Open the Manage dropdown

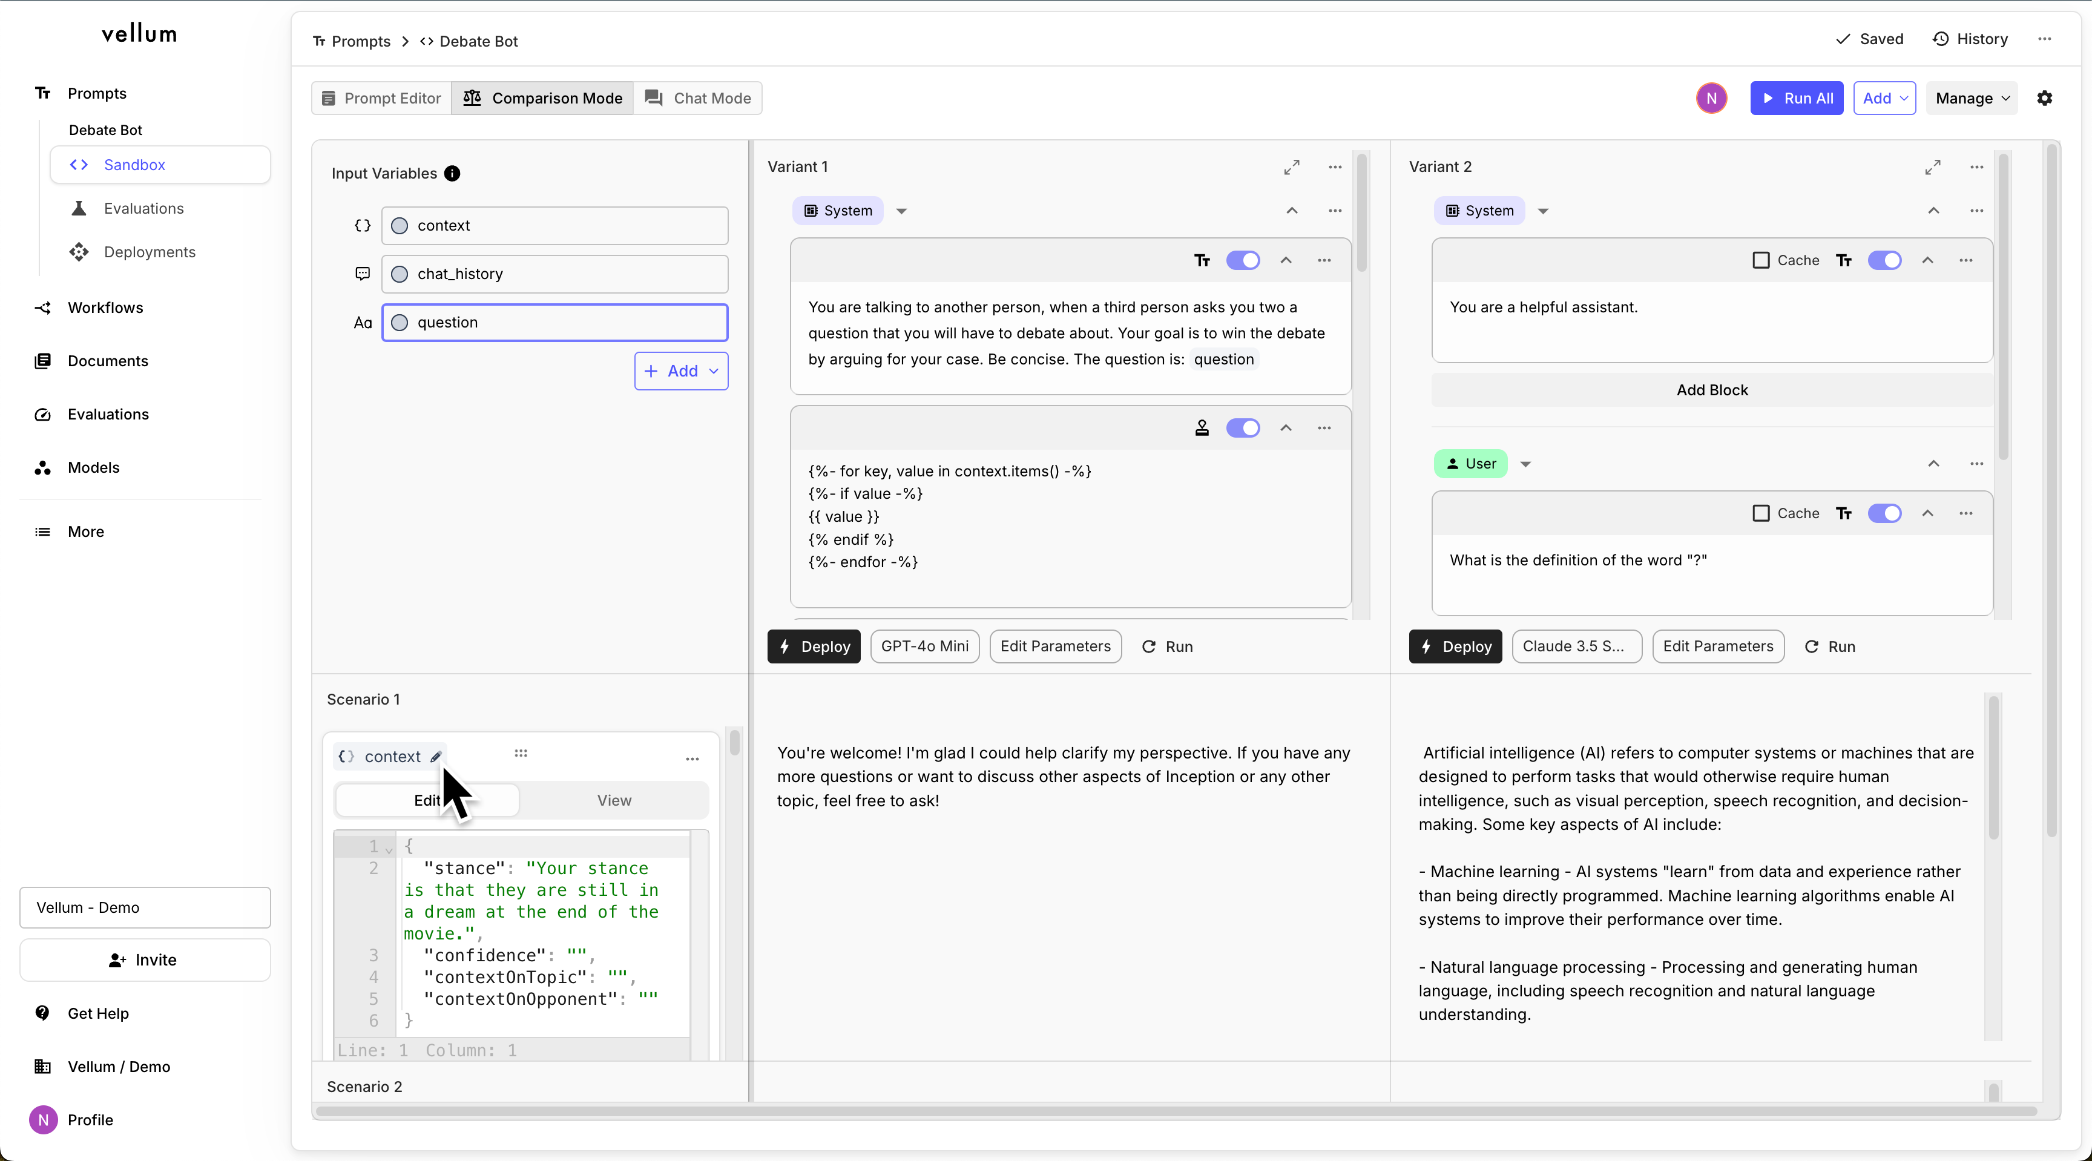point(1971,98)
